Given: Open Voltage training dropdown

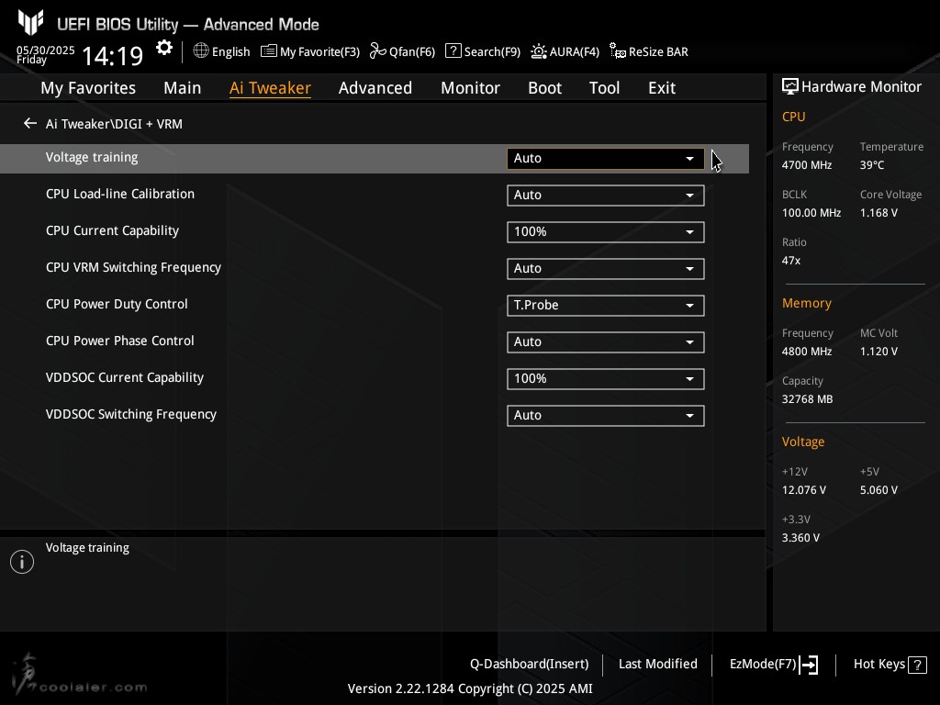Looking at the screenshot, I should 606,158.
